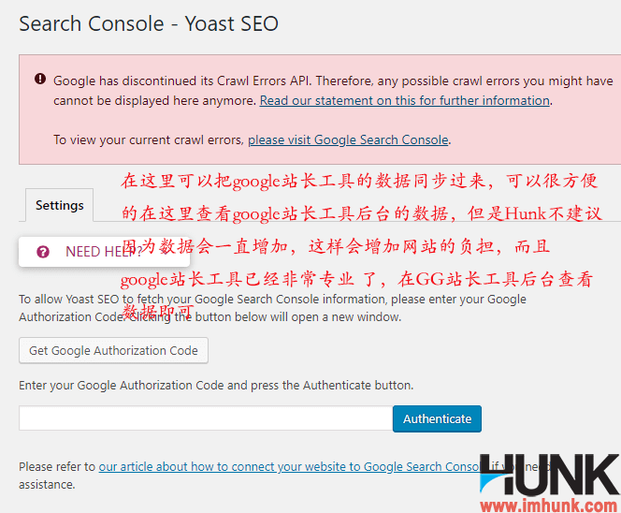Click the exclamation warning icon in notice
Screen dimensions: 621x513
pyautogui.click(x=40, y=79)
